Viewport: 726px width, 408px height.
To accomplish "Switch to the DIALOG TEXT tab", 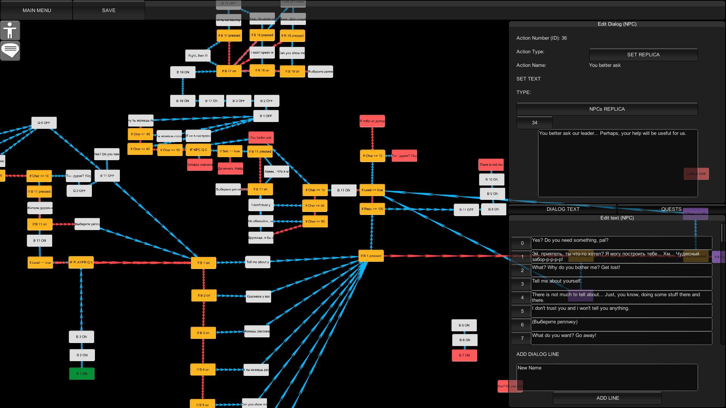I will tap(563, 209).
